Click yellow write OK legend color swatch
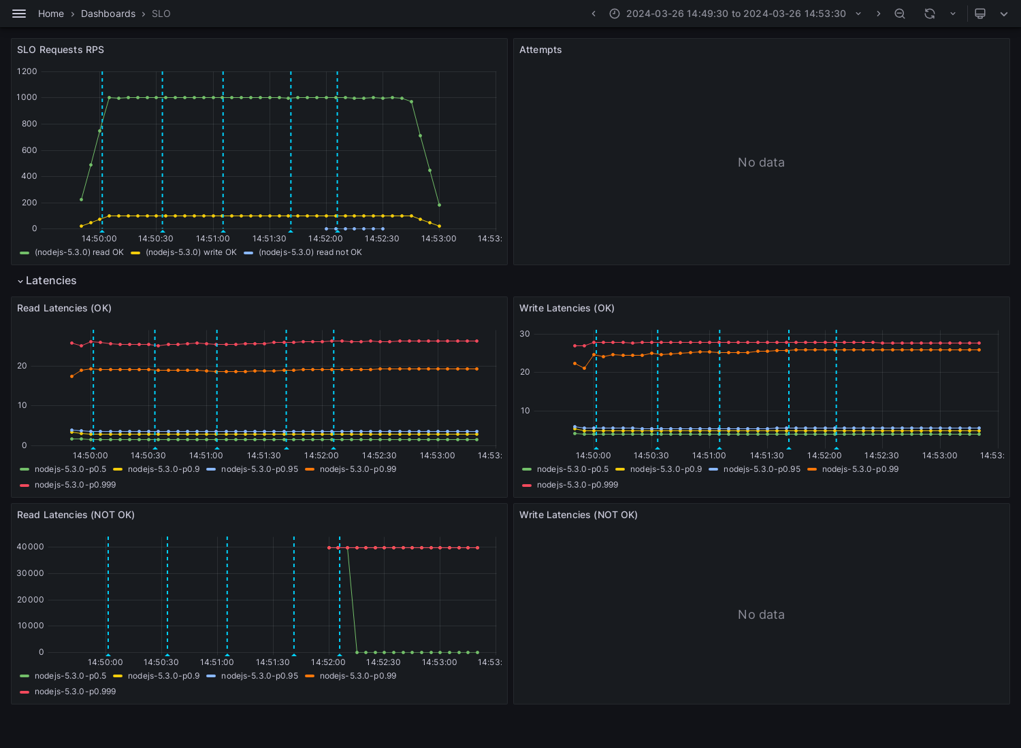This screenshot has height=748, width=1021. pos(135,253)
